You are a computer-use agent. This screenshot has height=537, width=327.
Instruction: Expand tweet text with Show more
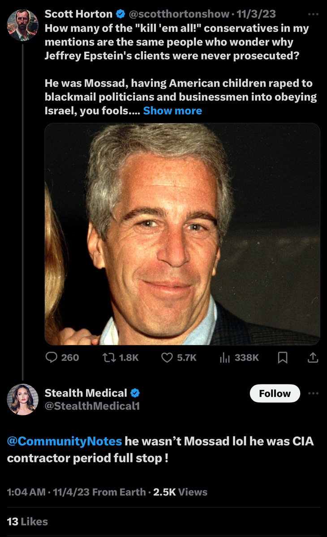[x=172, y=111]
